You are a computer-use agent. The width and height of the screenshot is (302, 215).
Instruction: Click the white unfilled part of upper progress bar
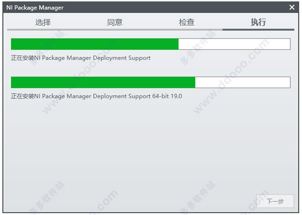[x=234, y=44]
